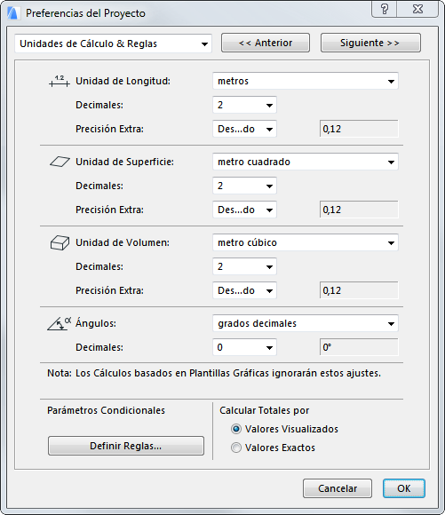Open Decimales dropdown under Unidad de Superficie
445x515 pixels.
(244, 186)
